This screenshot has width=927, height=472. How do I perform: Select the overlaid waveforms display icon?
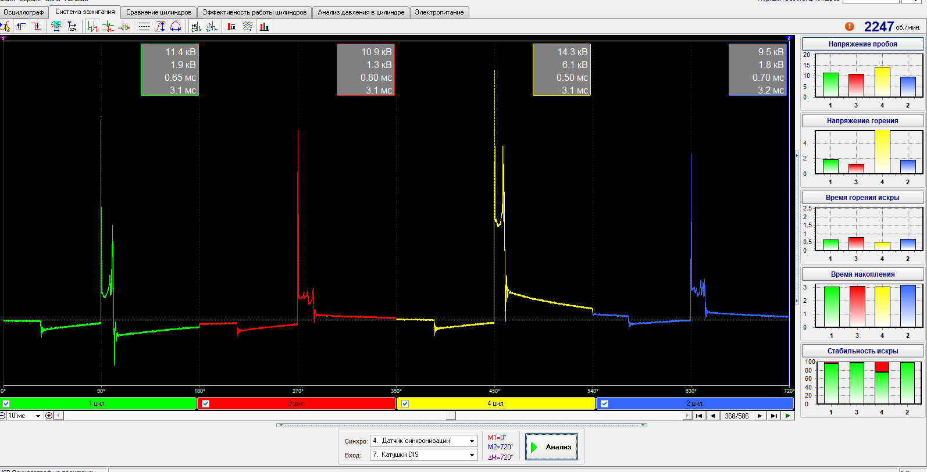pyautogui.click(x=124, y=26)
